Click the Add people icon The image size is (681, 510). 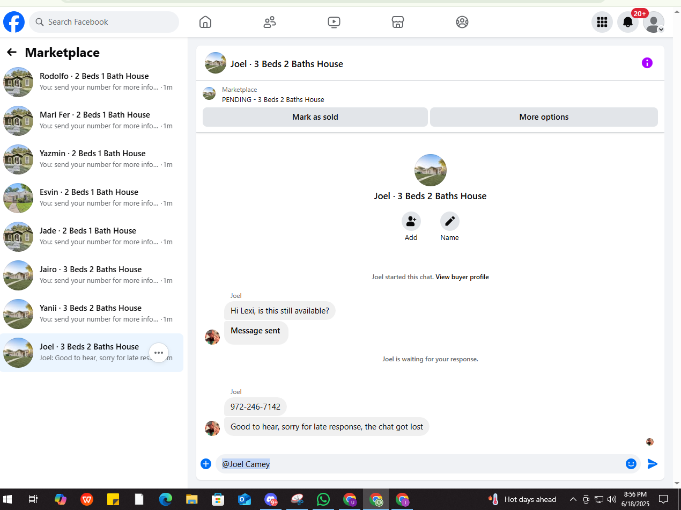(411, 221)
